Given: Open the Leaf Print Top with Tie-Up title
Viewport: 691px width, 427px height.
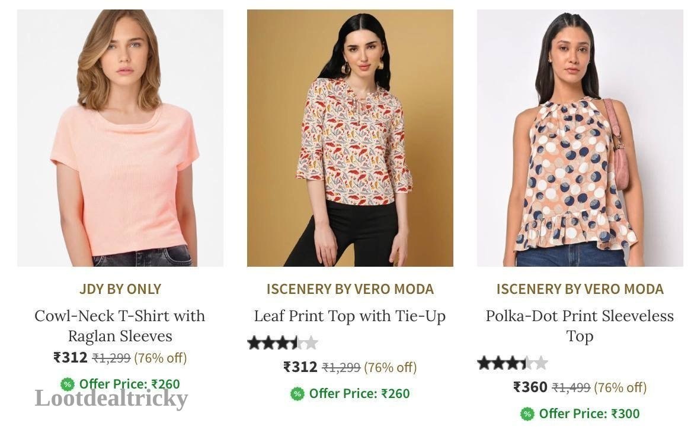Looking at the screenshot, I should 350,316.
